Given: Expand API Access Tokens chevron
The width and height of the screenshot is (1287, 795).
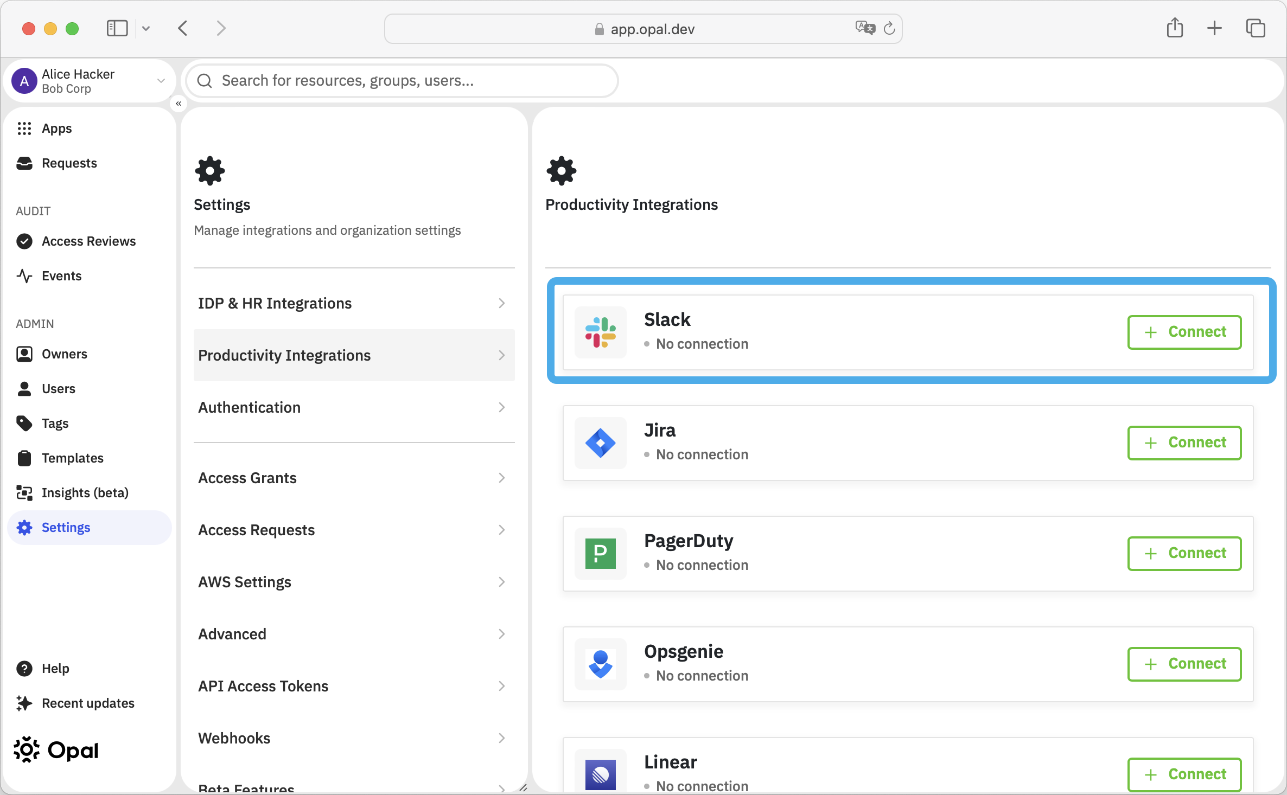Looking at the screenshot, I should [x=502, y=686].
